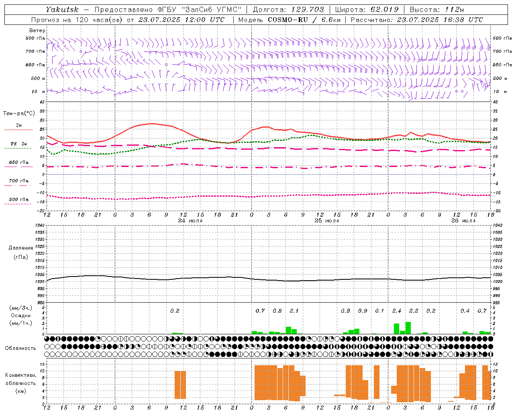514x411 pixels.
Task: Click the Осадки panel label
Action: tap(21, 315)
